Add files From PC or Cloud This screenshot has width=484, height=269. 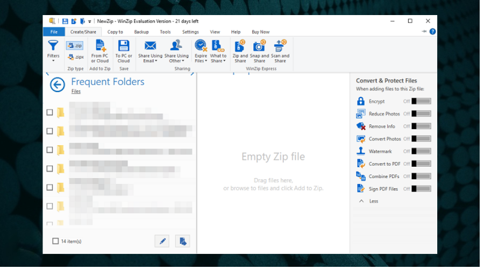point(99,51)
